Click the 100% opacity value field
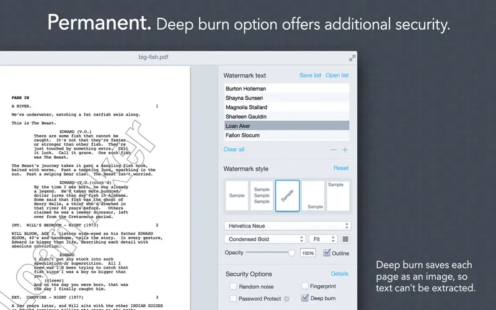The width and height of the screenshot is (496, 310). click(x=308, y=253)
